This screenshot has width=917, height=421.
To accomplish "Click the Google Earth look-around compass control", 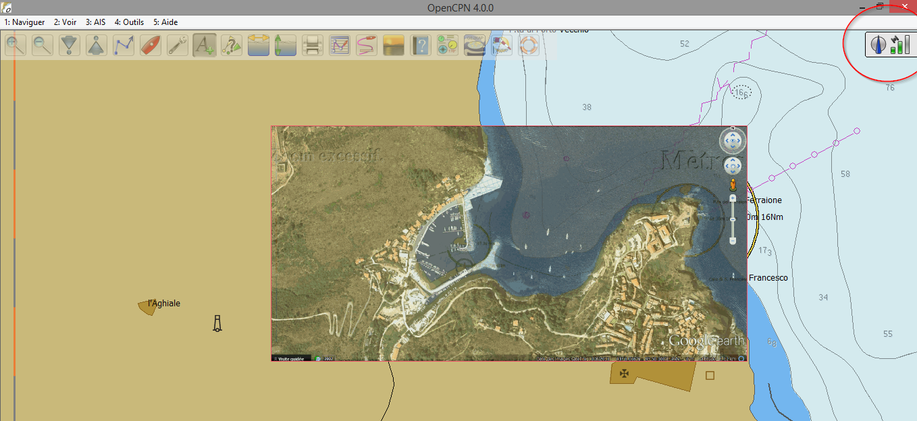I will pos(733,141).
